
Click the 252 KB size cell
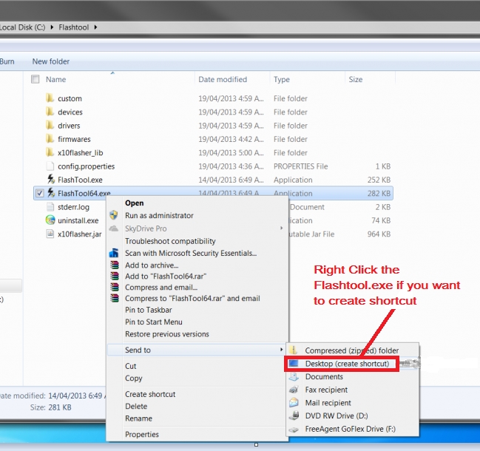[x=379, y=180]
